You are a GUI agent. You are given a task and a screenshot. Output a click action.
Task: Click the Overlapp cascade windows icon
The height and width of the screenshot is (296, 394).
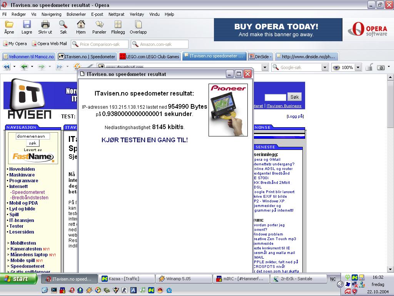click(138, 24)
